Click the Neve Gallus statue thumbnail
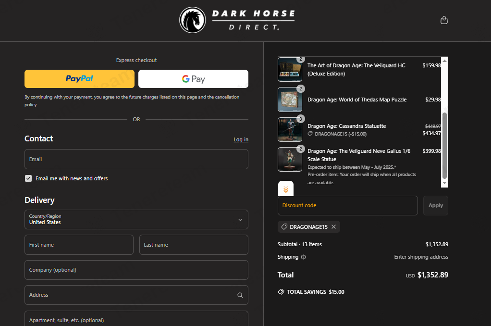The width and height of the screenshot is (491, 326). [x=290, y=159]
